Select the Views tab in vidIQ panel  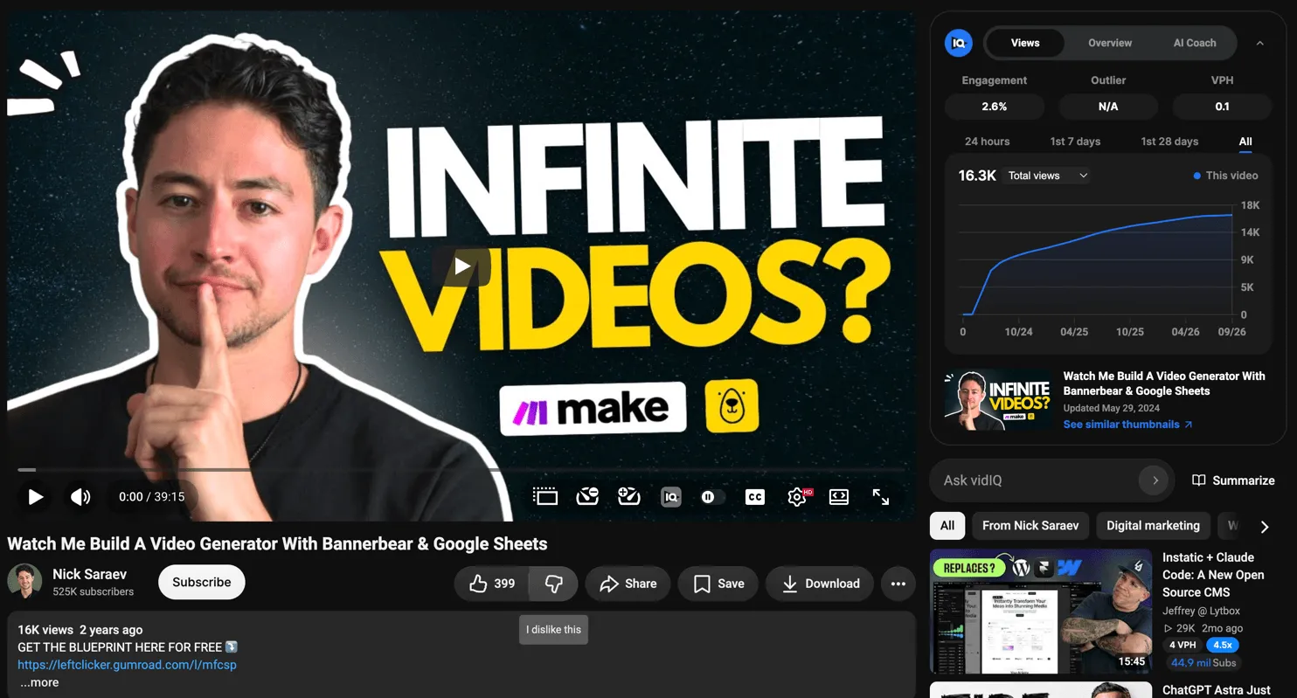1025,43
